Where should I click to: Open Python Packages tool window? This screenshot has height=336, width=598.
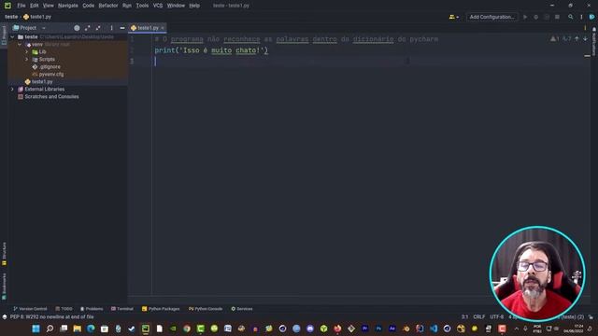(x=161, y=309)
